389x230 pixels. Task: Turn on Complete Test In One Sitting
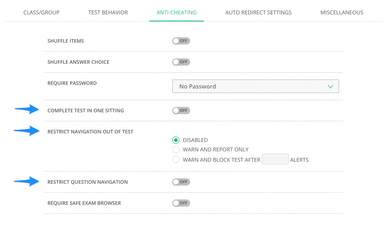181,111
